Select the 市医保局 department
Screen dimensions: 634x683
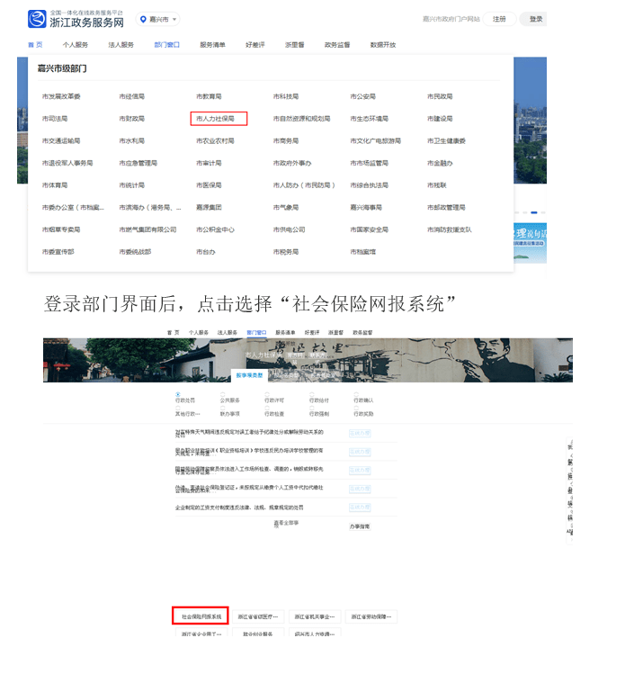[209, 185]
